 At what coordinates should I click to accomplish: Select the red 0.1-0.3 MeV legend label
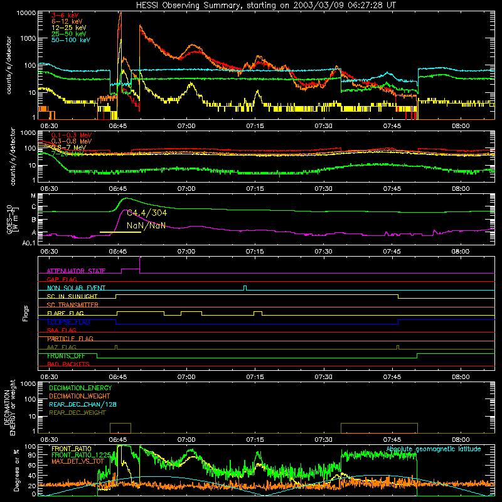click(72, 135)
